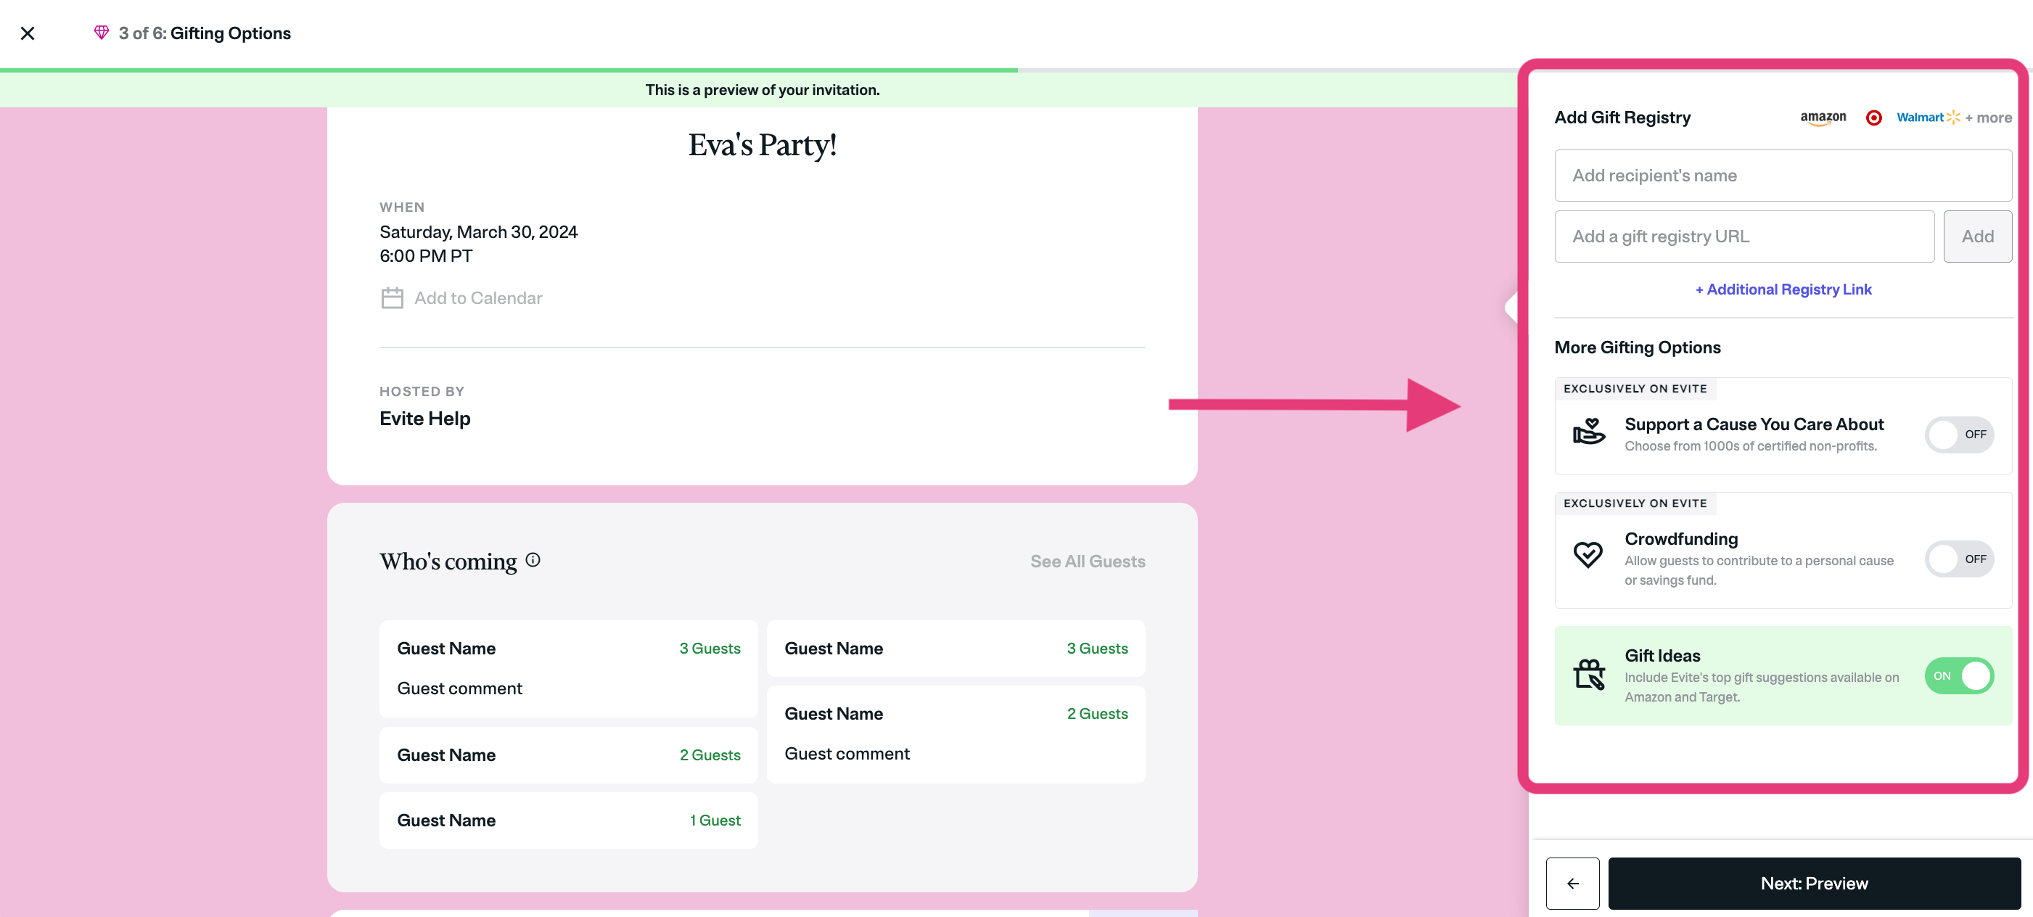Click the Add registry button

(1977, 237)
